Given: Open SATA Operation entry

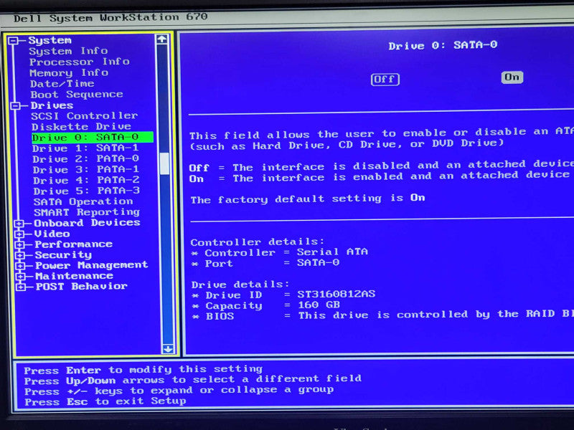Looking at the screenshot, I should coord(83,201).
